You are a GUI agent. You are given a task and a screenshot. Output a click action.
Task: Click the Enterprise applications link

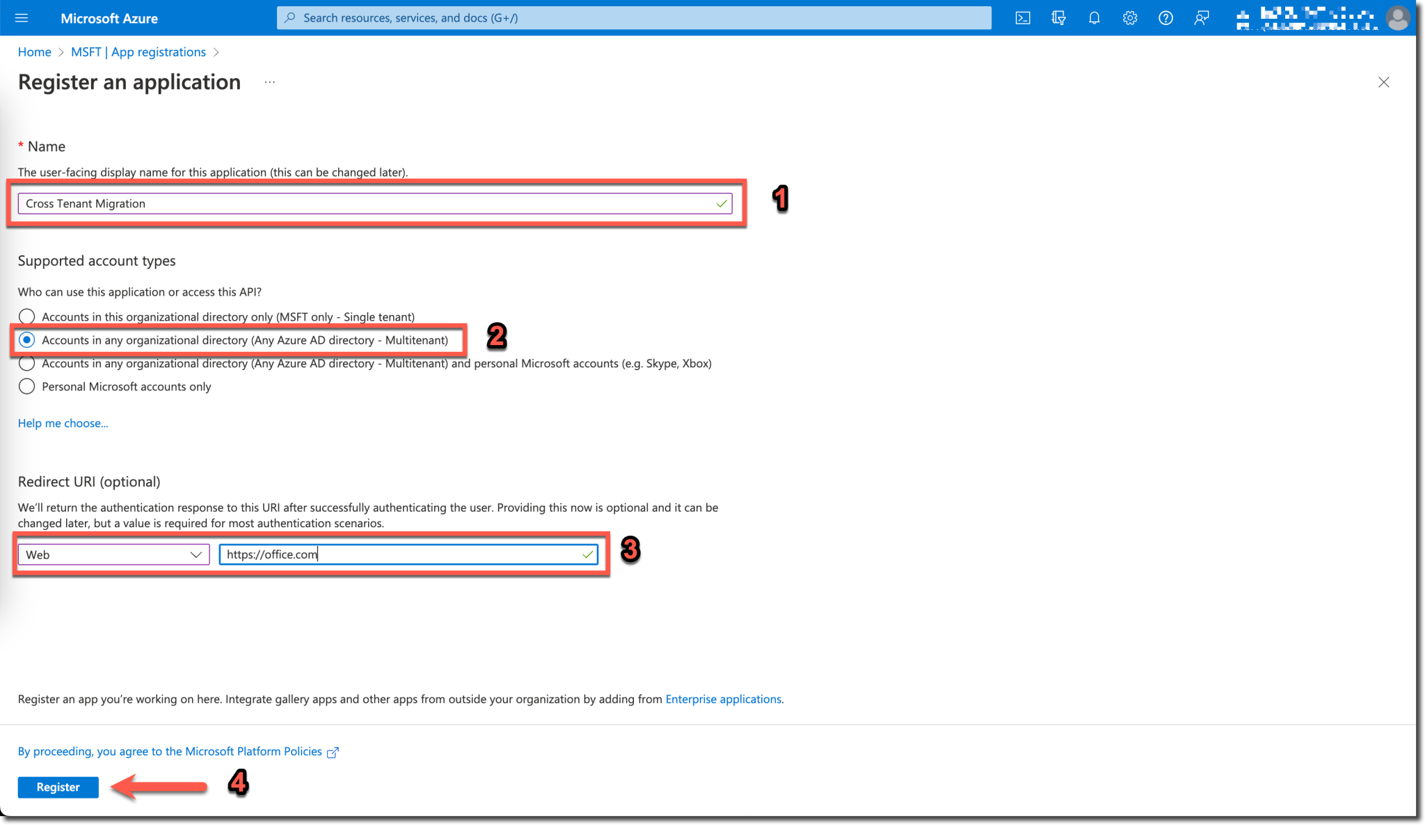click(x=723, y=699)
